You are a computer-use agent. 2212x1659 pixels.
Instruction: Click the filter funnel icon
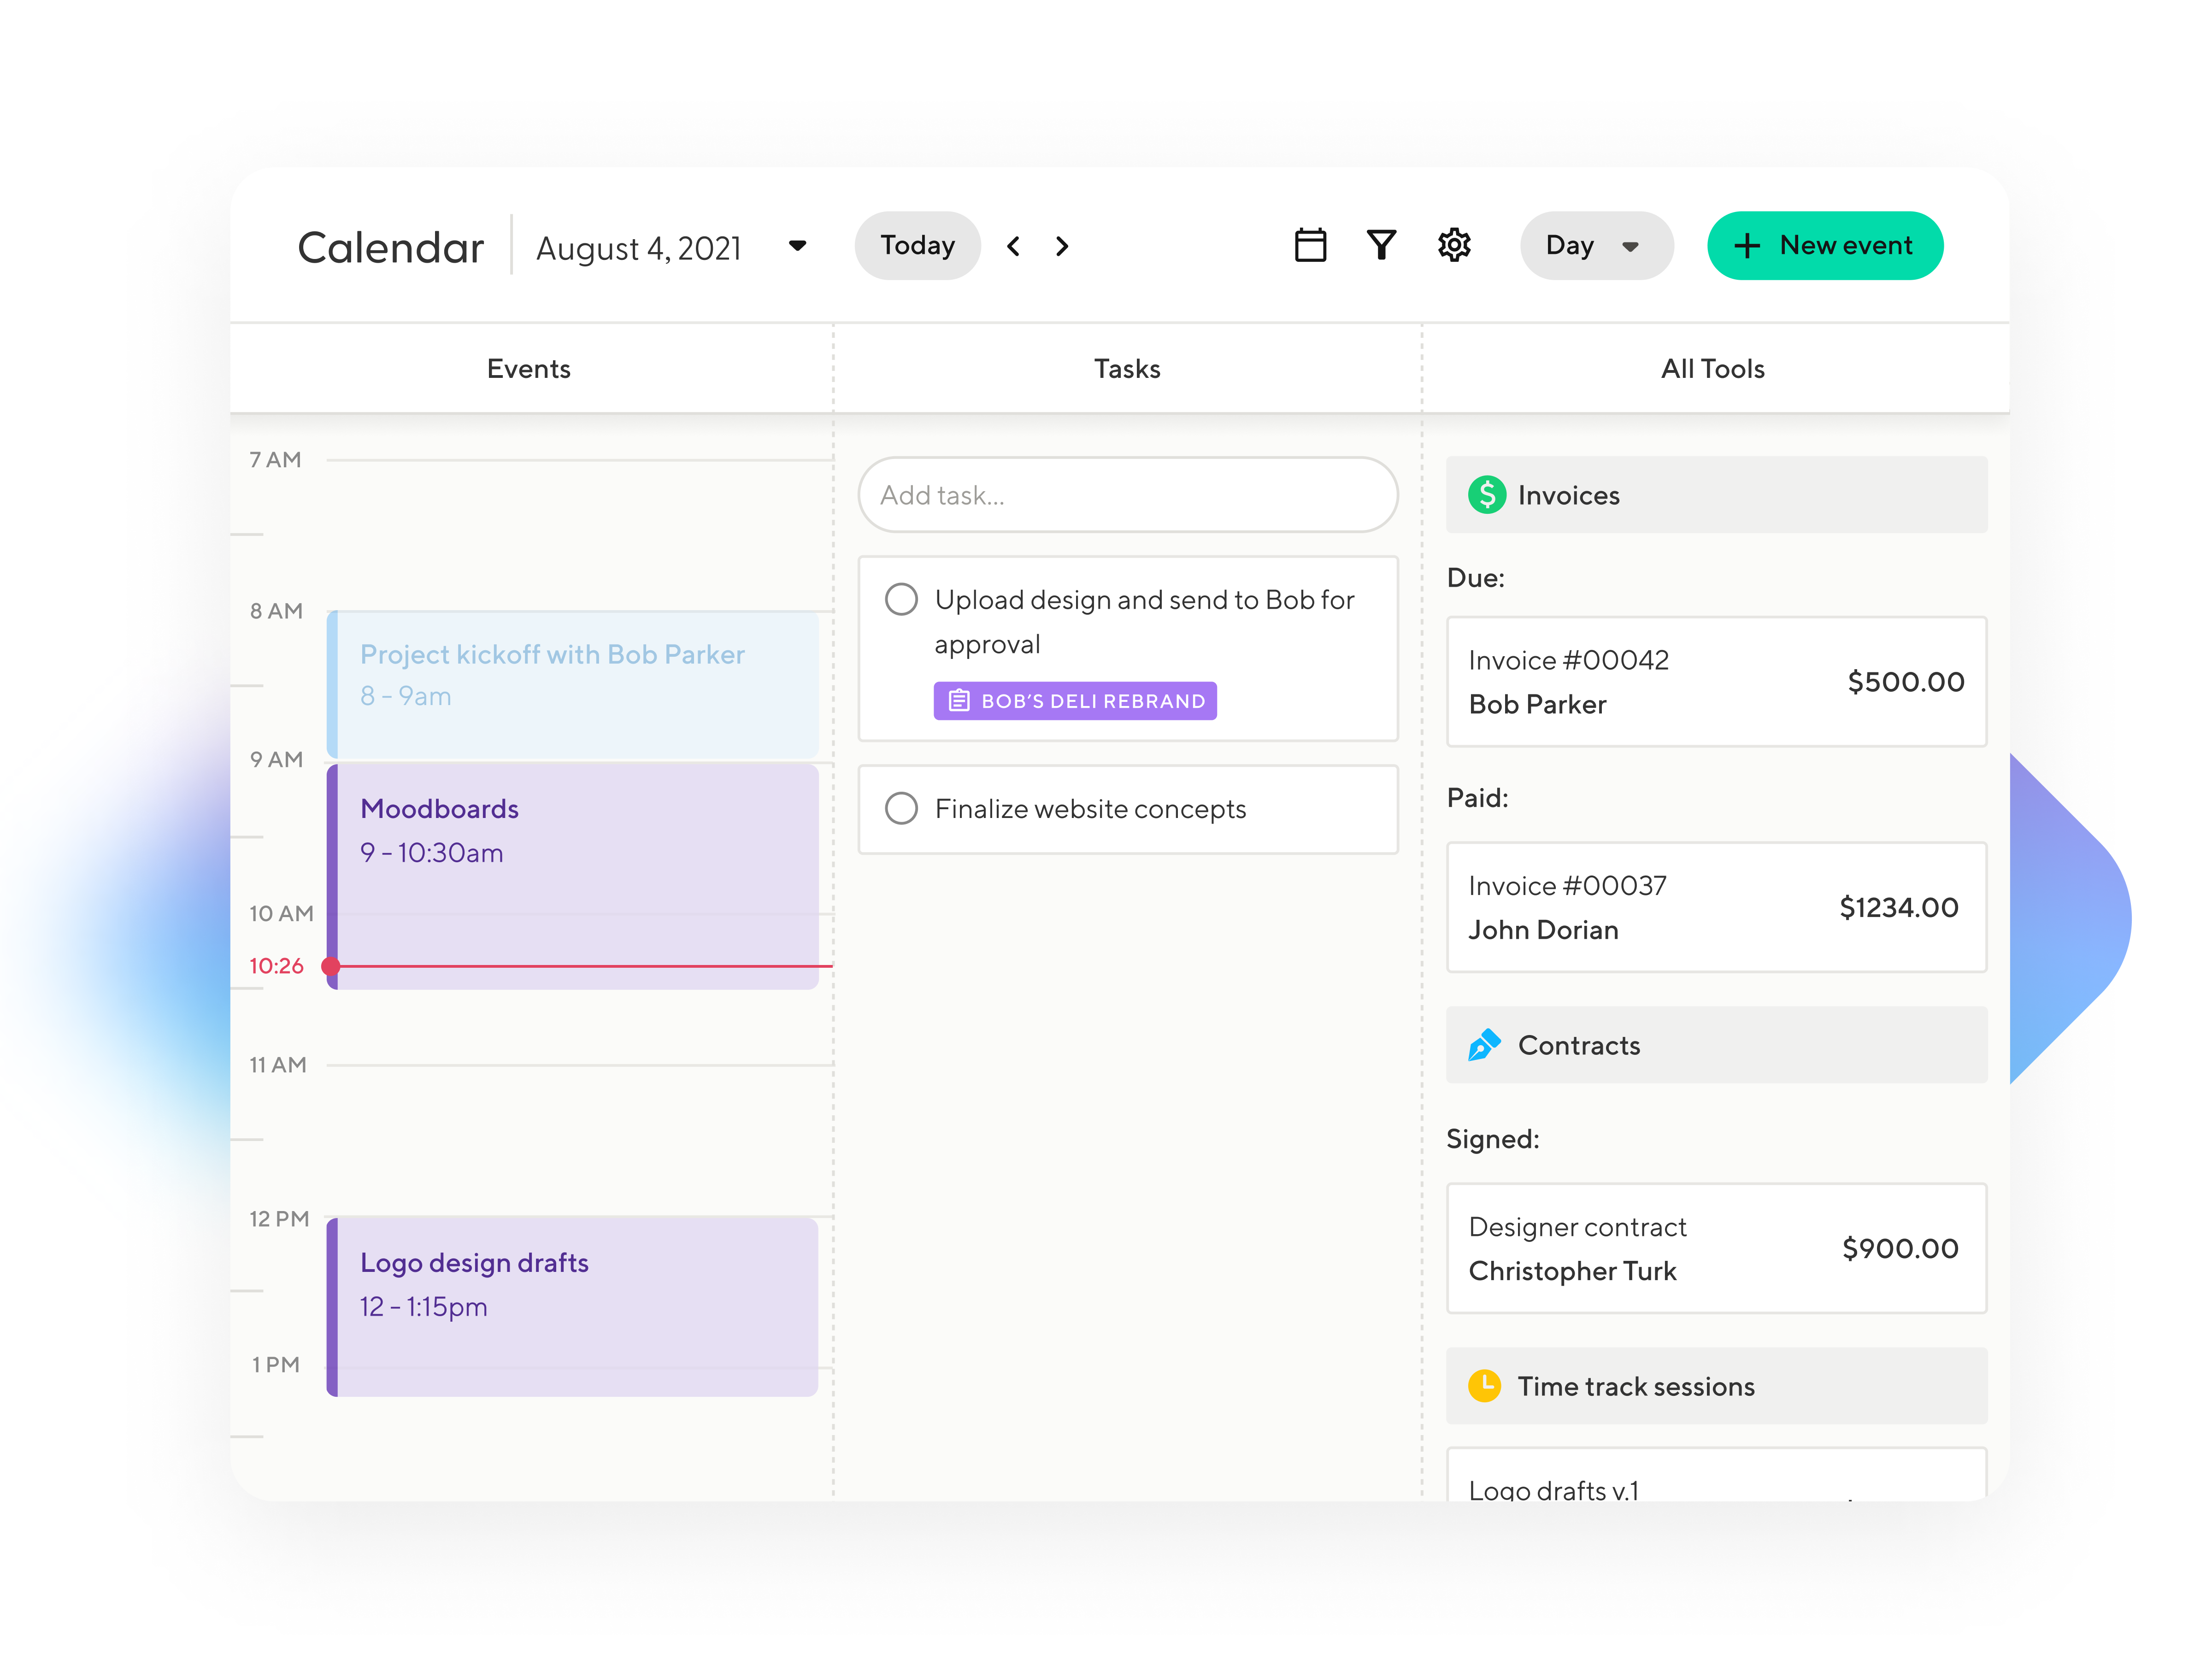pos(1381,245)
